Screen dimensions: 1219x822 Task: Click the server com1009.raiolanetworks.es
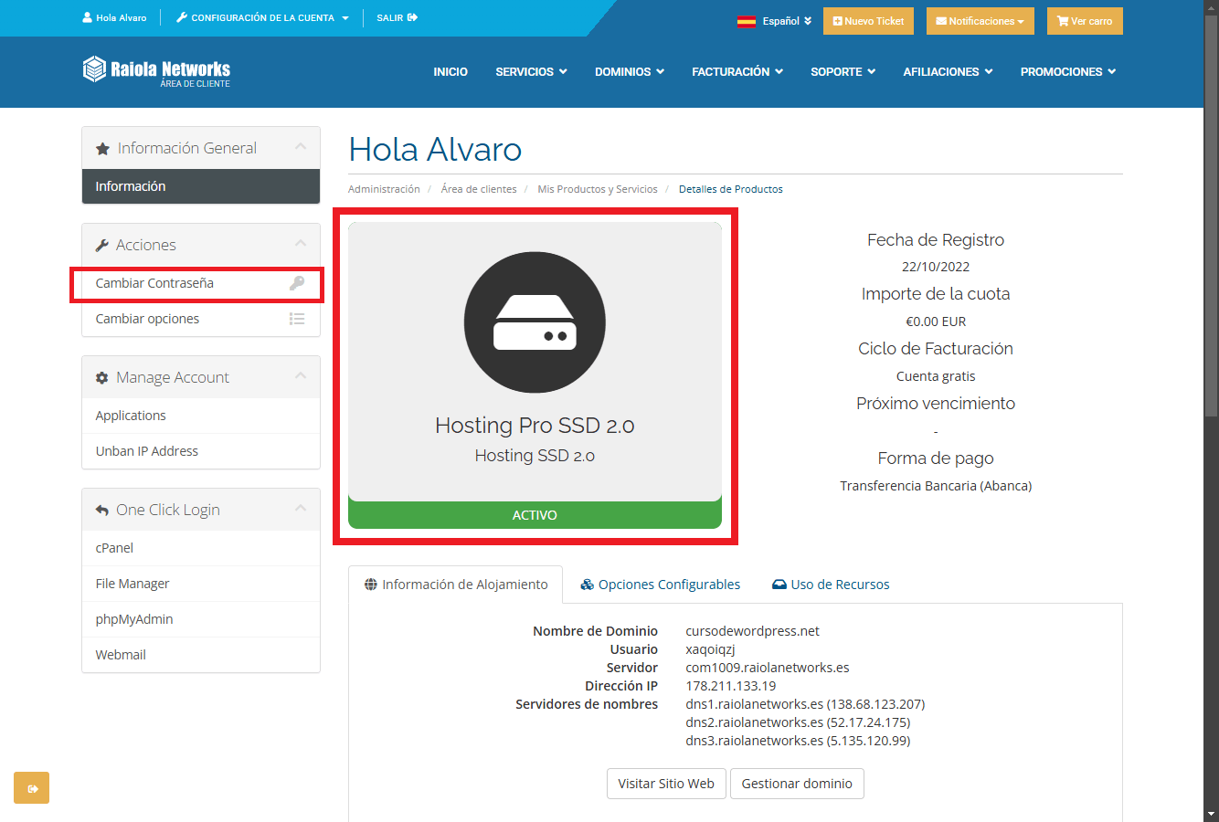[x=768, y=668]
